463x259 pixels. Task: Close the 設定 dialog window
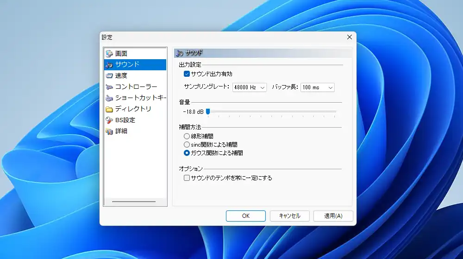tap(349, 37)
